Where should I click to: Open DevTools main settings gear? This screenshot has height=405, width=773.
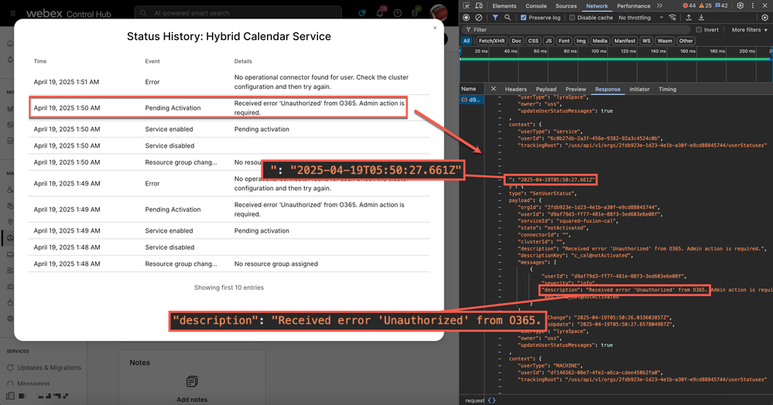click(740, 5)
